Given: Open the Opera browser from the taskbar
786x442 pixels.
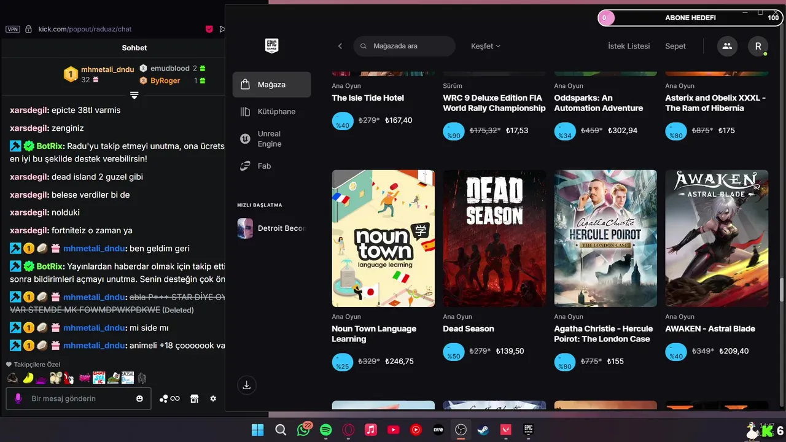Looking at the screenshot, I should pyautogui.click(x=348, y=430).
